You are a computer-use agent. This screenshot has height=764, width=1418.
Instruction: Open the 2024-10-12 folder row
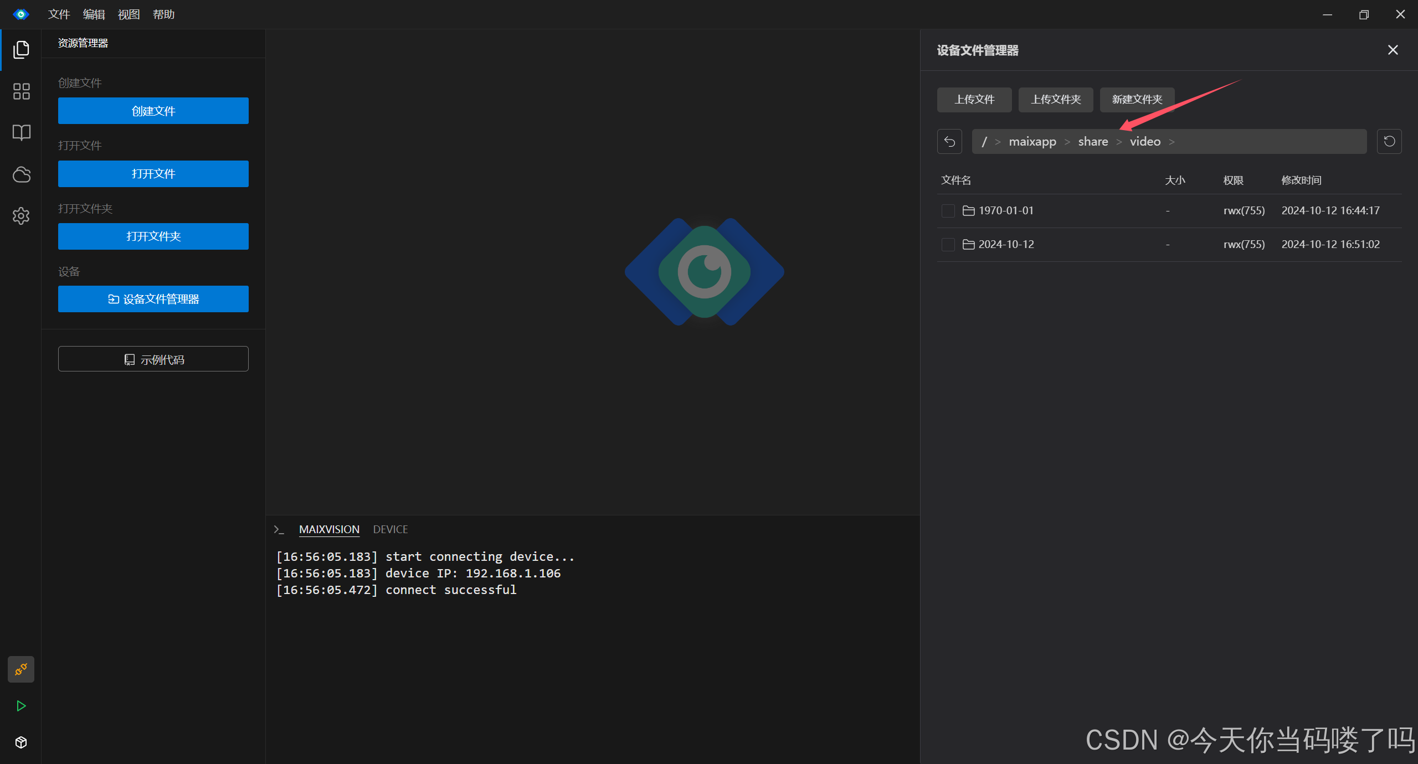[1006, 245]
